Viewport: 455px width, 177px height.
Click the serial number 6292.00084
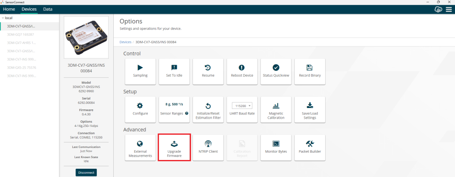(86, 103)
